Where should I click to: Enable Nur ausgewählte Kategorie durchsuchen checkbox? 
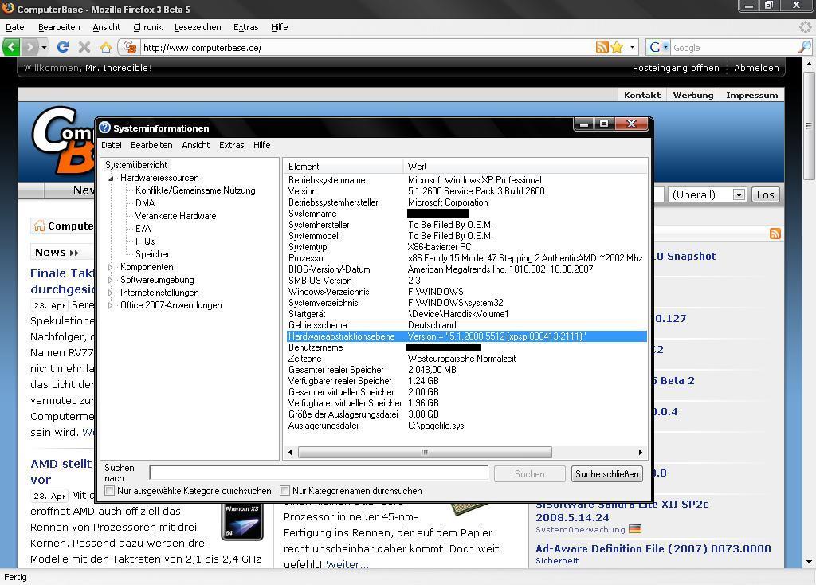coord(109,490)
